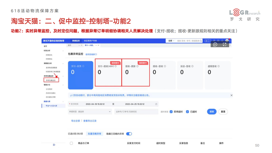Click the info icon next to 揽收-更新
The image size is (272, 153).
point(137,66)
